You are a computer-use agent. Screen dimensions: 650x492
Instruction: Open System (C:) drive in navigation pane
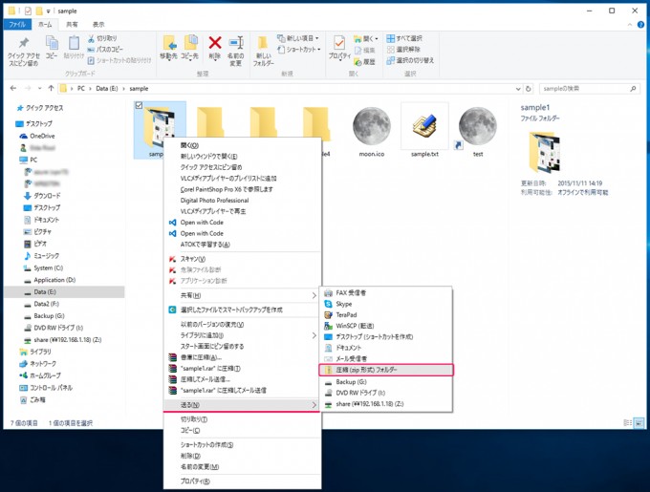point(43,267)
